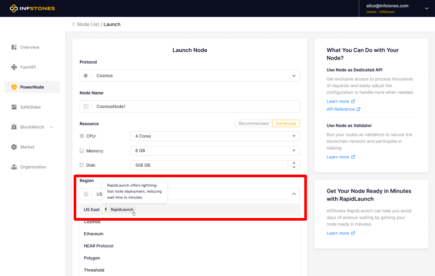
Task: Click the RapidLaunch lightning badge icon
Action: pos(106,209)
